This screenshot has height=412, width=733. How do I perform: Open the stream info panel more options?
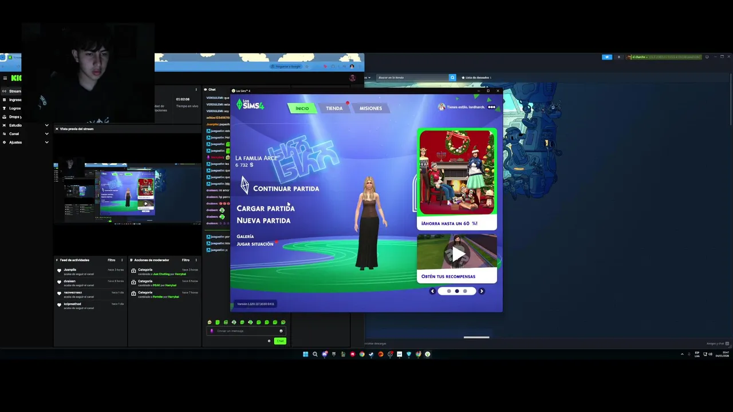click(196, 90)
